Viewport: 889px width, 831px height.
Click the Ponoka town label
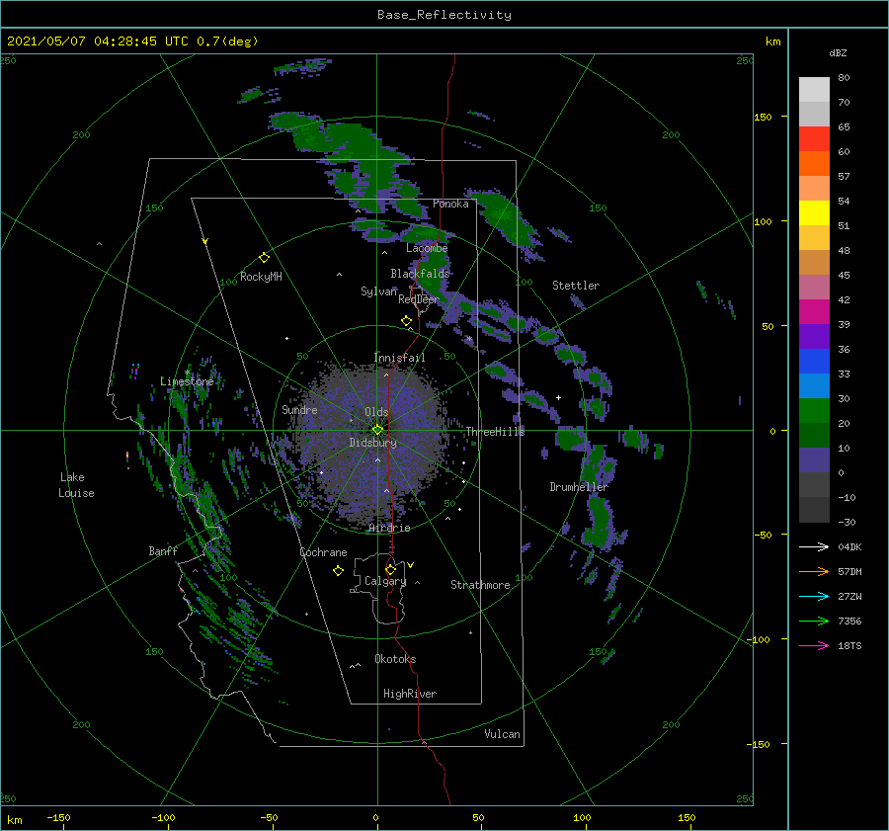tap(450, 204)
